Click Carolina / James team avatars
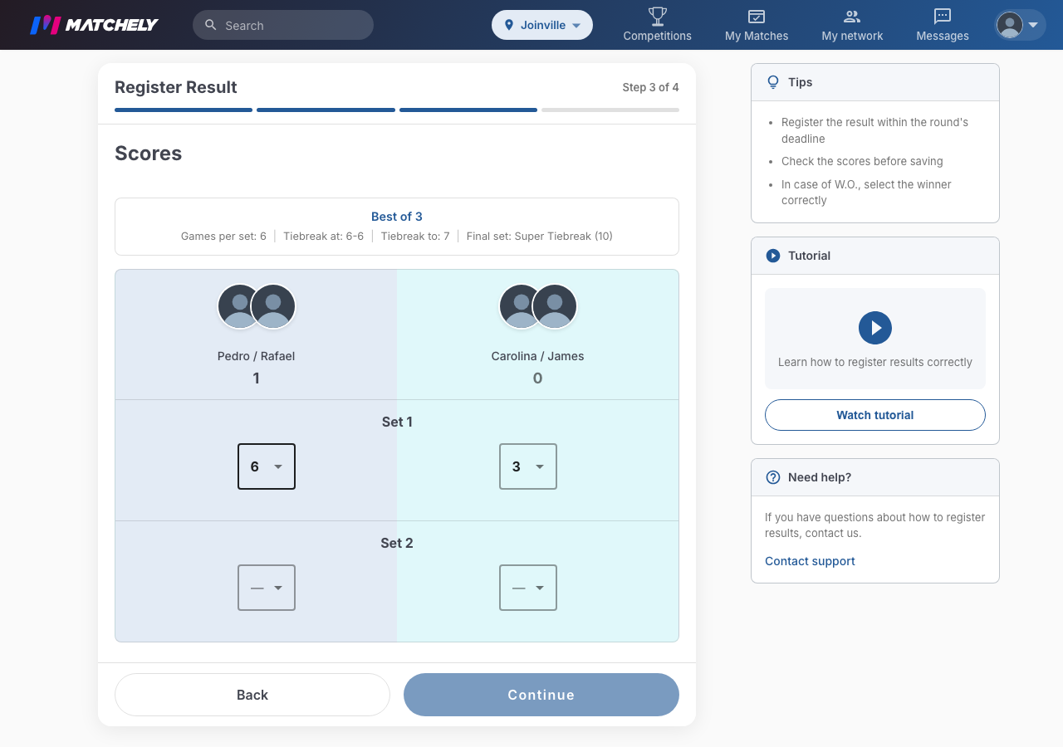Viewport: 1063px width, 747px height. click(x=538, y=306)
